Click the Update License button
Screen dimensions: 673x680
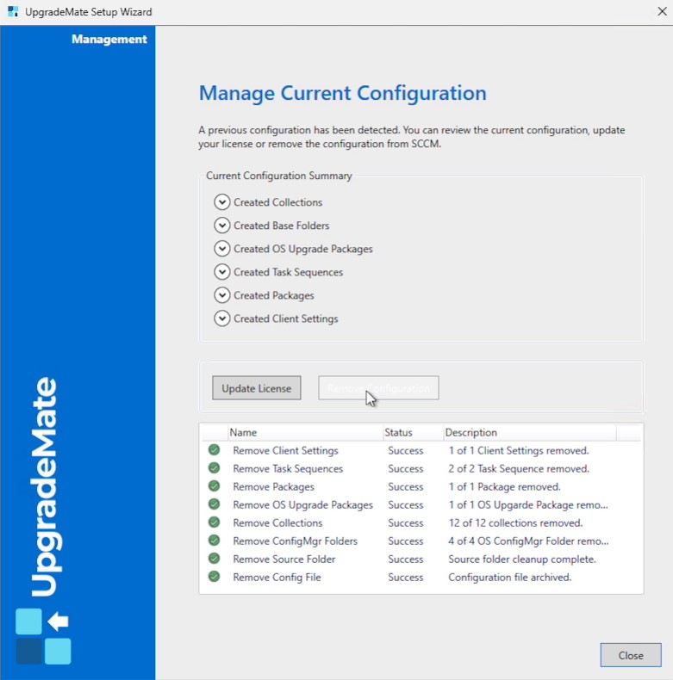pyautogui.click(x=257, y=387)
